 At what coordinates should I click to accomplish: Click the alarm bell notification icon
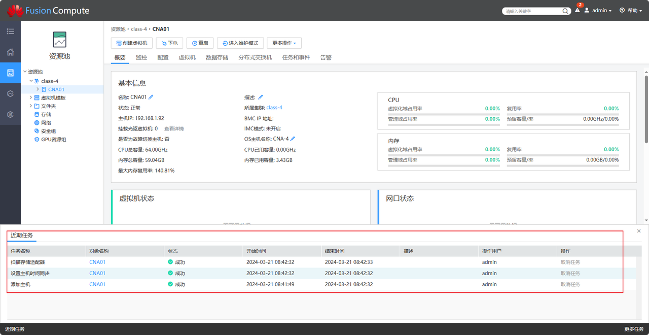(x=577, y=10)
